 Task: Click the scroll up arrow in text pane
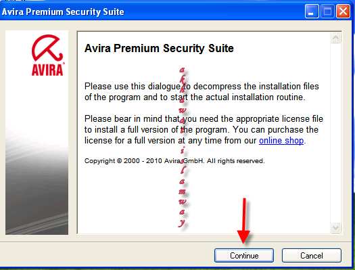coord(335,38)
